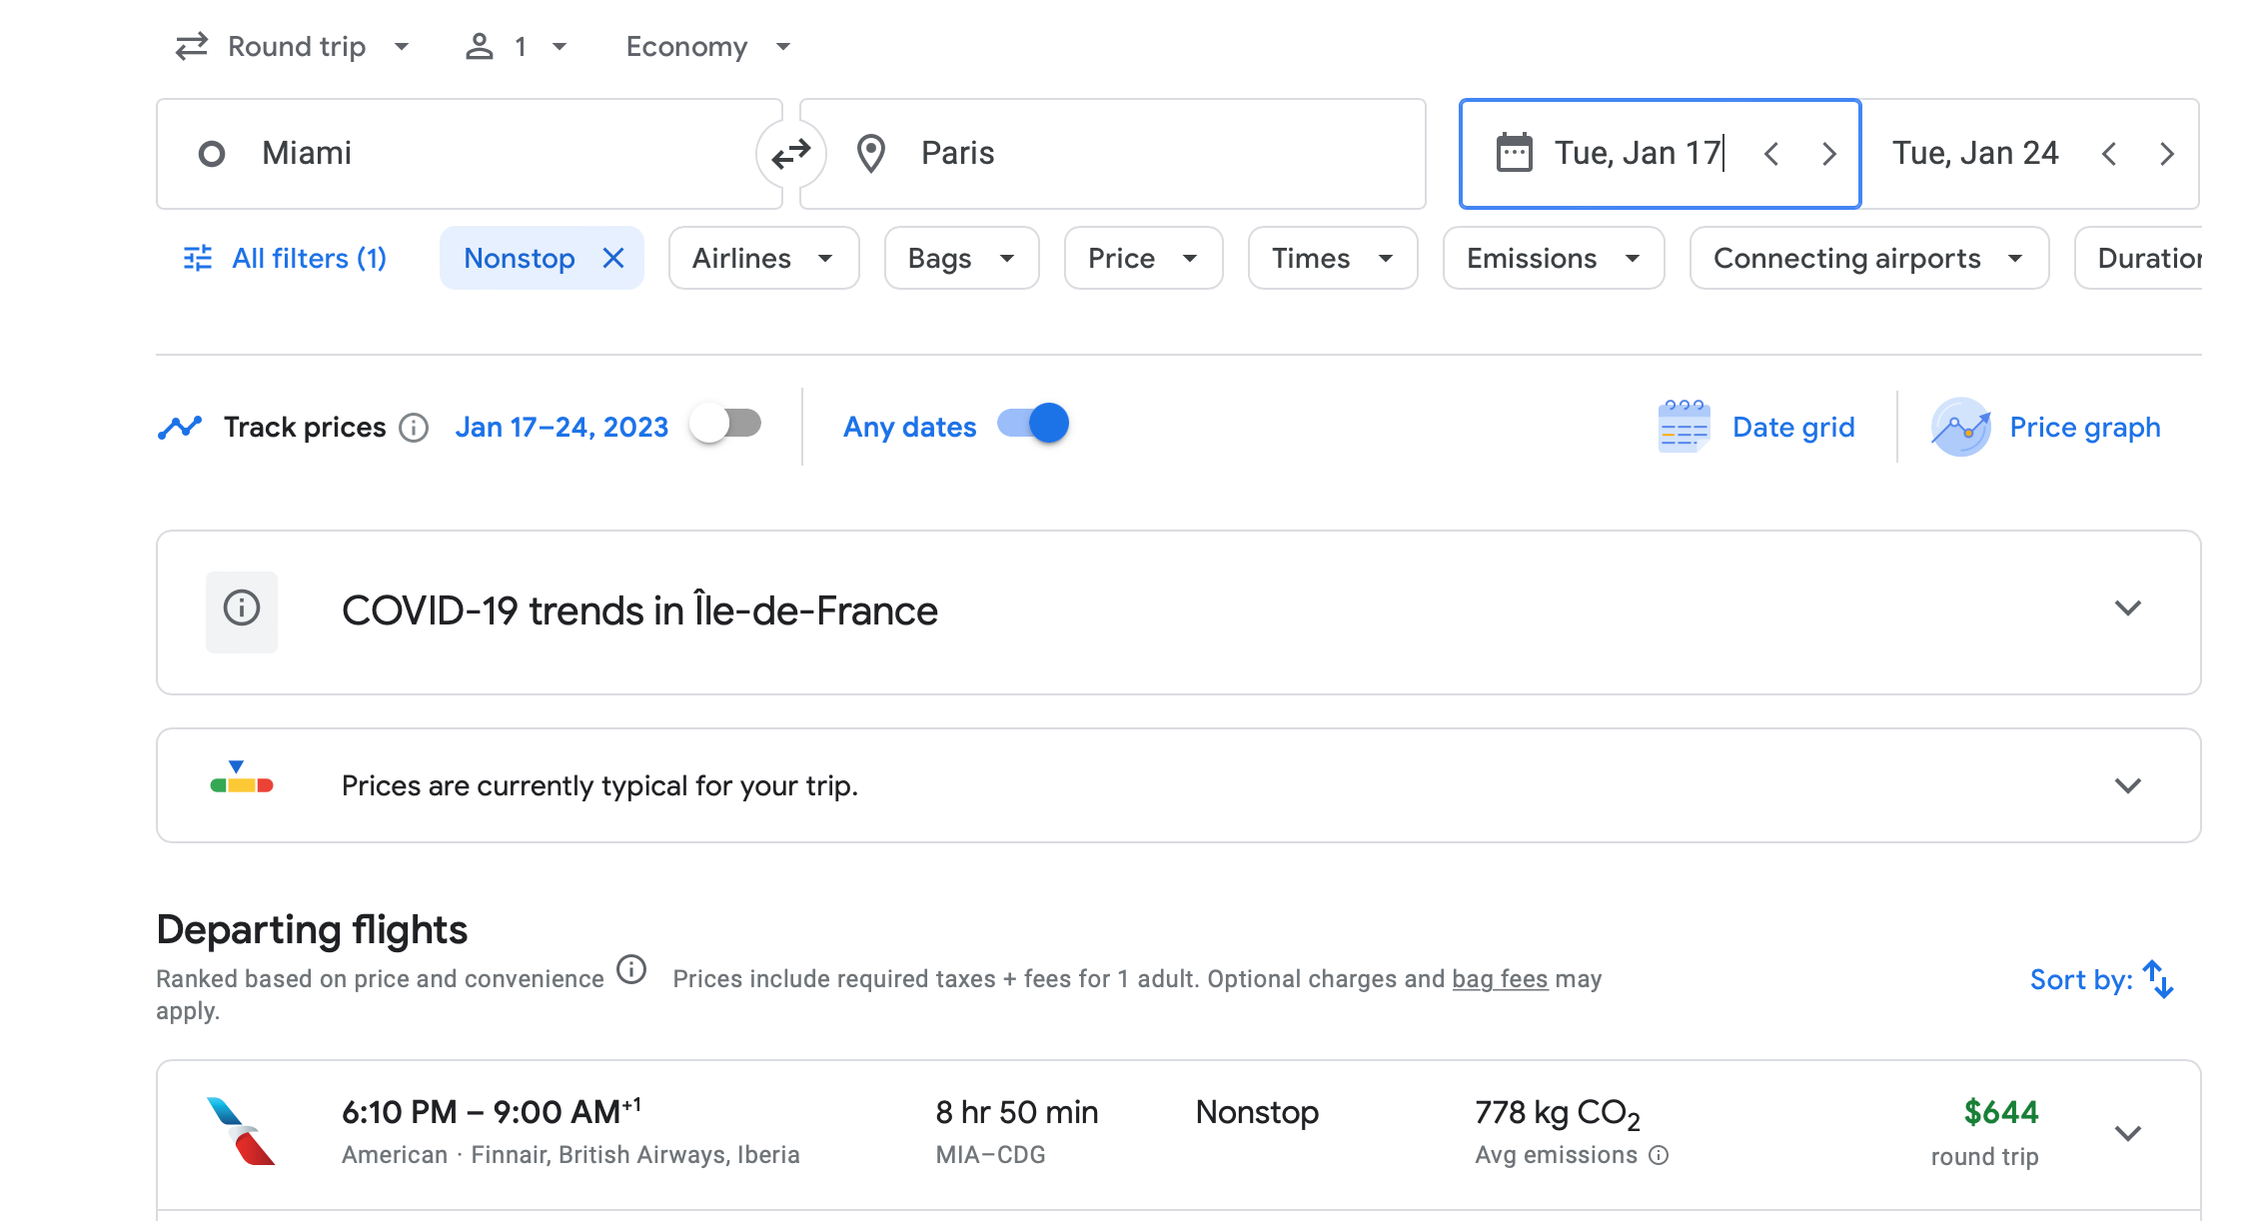This screenshot has width=2268, height=1221.
Task: Expand COVID-19 trends in Île-de-France
Action: pyautogui.click(x=2127, y=609)
